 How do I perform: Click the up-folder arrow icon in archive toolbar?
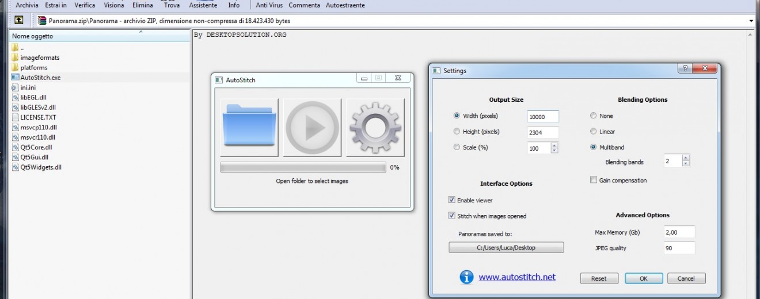[19, 21]
